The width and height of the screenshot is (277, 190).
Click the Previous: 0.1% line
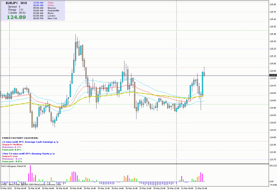click(12, 147)
